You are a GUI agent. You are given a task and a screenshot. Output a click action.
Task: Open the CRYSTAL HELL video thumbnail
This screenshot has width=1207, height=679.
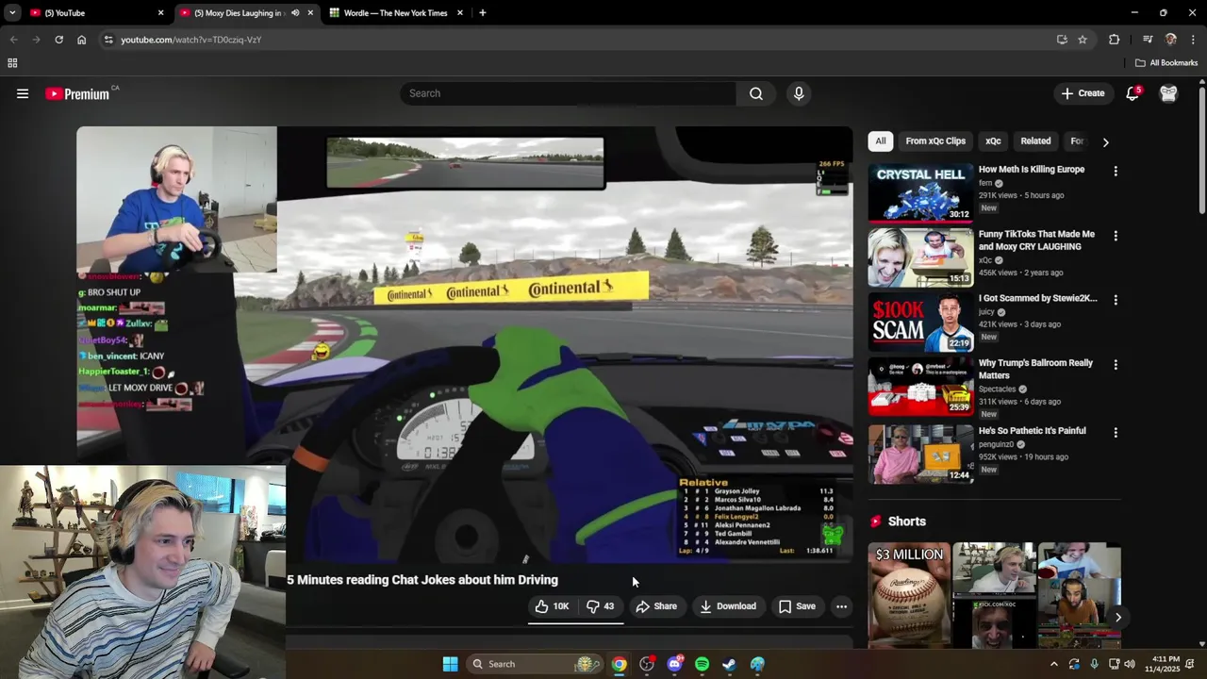(x=920, y=192)
